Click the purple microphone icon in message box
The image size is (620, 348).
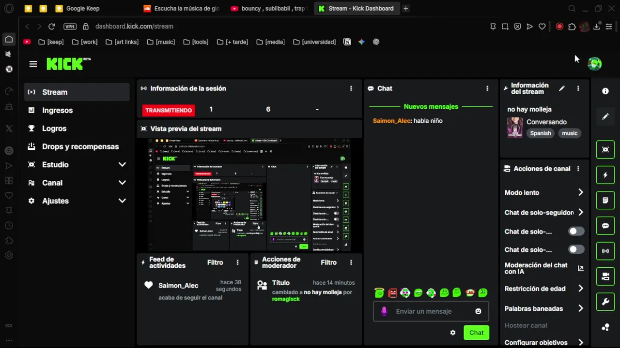384,311
